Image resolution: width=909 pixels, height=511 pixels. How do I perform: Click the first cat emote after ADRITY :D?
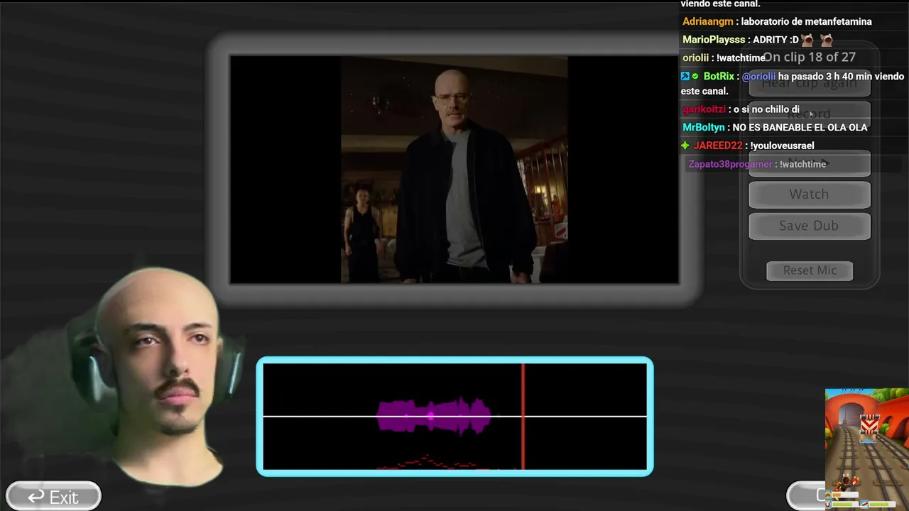click(x=807, y=40)
